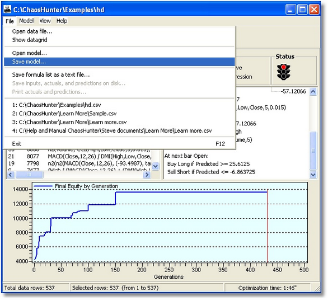Viewport: 328px width, 300px height.
Task: Click 'At next bar Open:' text
Action: pyautogui.click(x=186, y=156)
